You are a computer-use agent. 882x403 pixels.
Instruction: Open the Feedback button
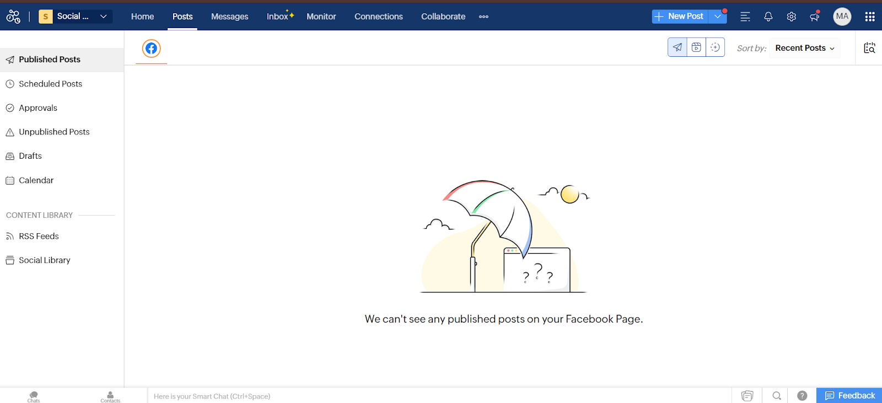pyautogui.click(x=849, y=395)
